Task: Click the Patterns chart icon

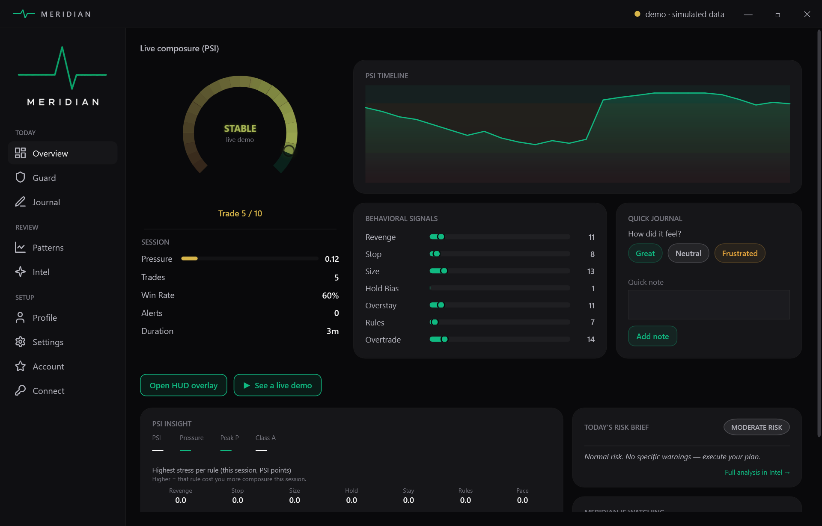Action: point(20,247)
